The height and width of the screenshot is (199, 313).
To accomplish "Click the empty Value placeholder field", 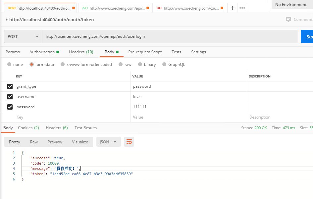I will pos(188,117).
